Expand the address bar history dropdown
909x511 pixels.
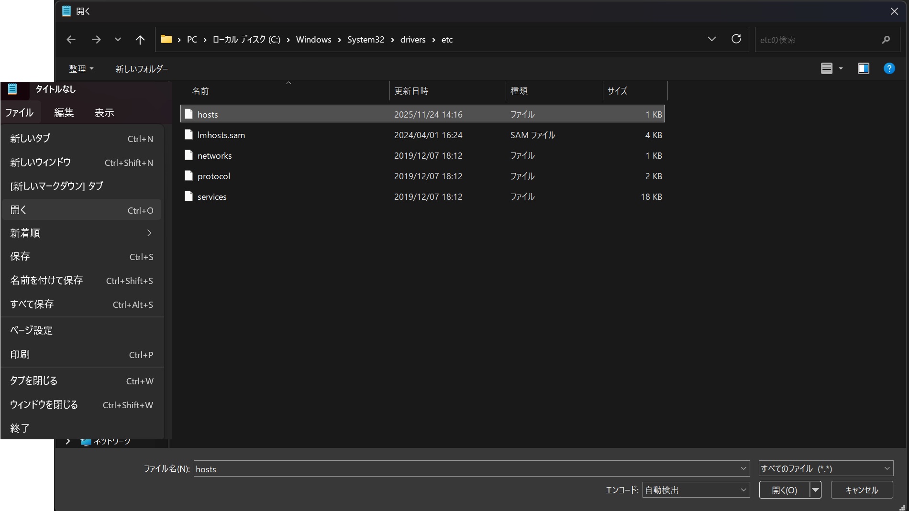pyautogui.click(x=711, y=39)
